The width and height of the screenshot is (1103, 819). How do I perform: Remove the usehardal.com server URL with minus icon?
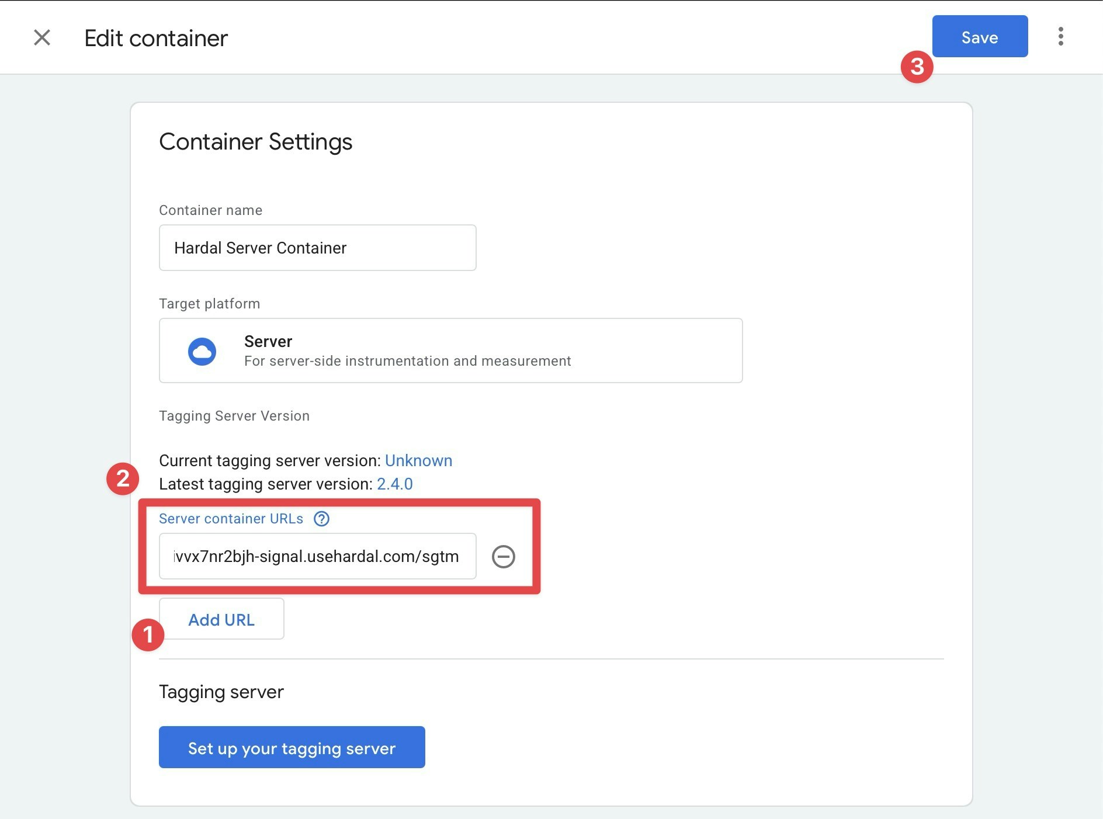tap(504, 556)
